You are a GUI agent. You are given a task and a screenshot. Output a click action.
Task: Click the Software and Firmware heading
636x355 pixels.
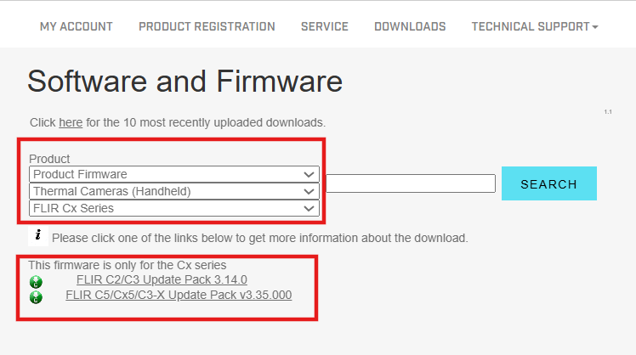(x=185, y=81)
